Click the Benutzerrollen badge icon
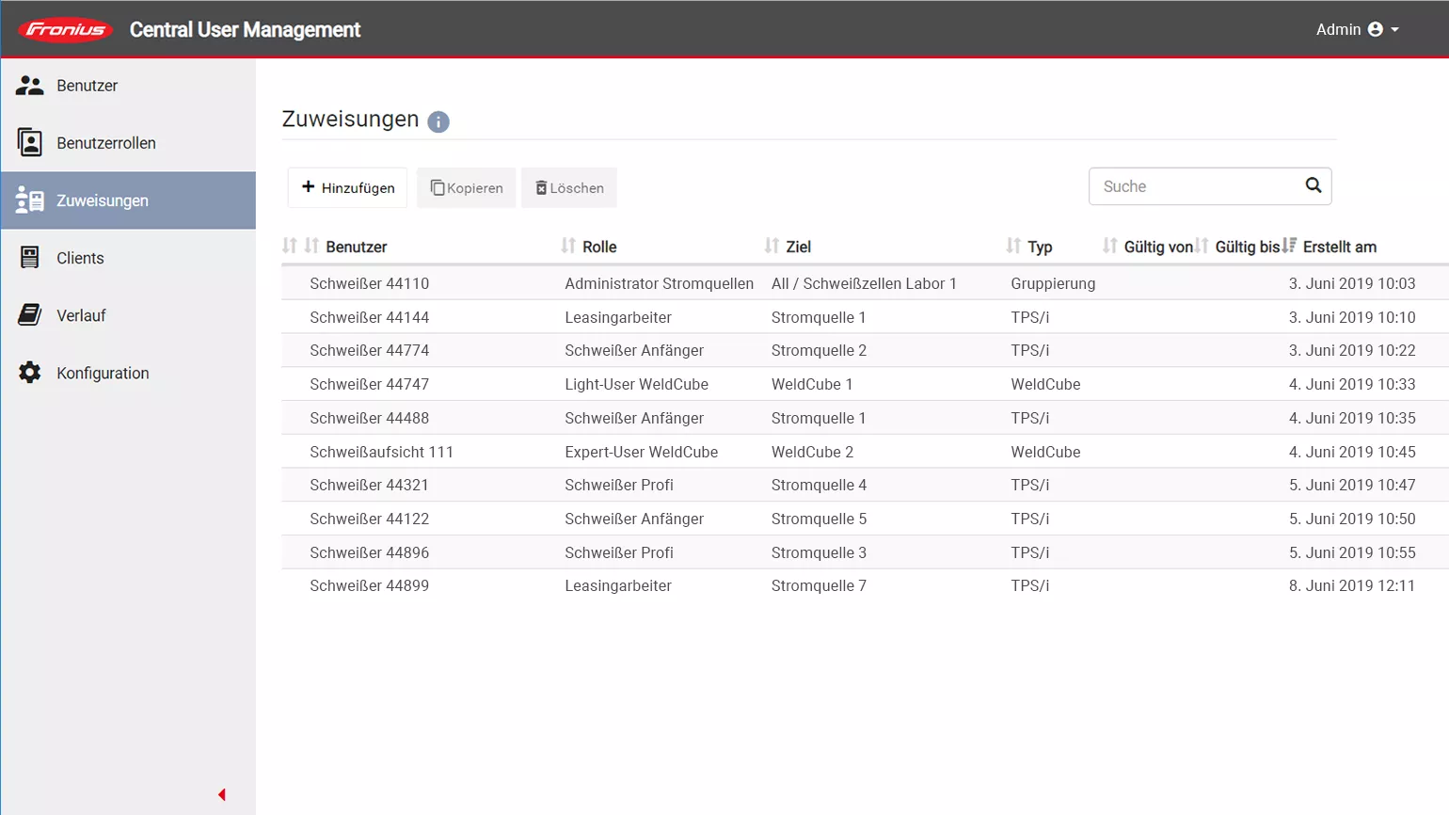Screen dimensions: 1449x815 (30, 143)
